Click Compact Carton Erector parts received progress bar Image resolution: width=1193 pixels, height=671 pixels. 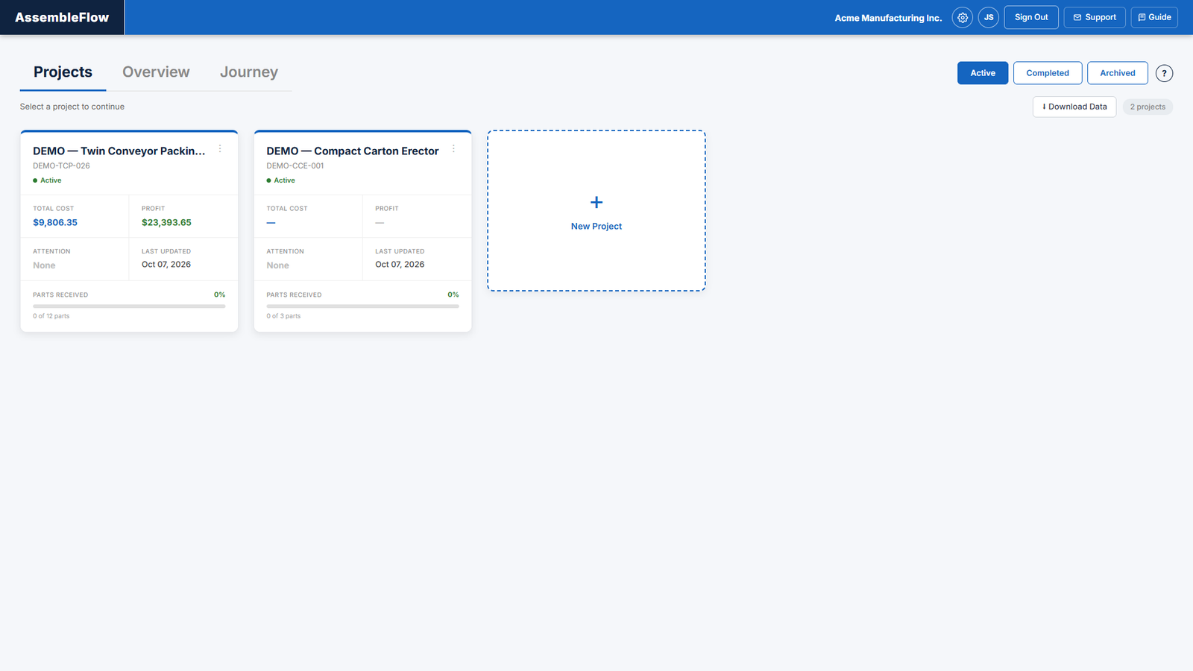362,306
